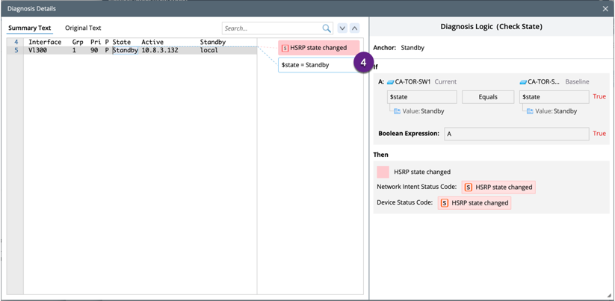This screenshot has height=301, width=615.
Task: Click the icon in pink HSRP state changed note
Action: (285, 48)
